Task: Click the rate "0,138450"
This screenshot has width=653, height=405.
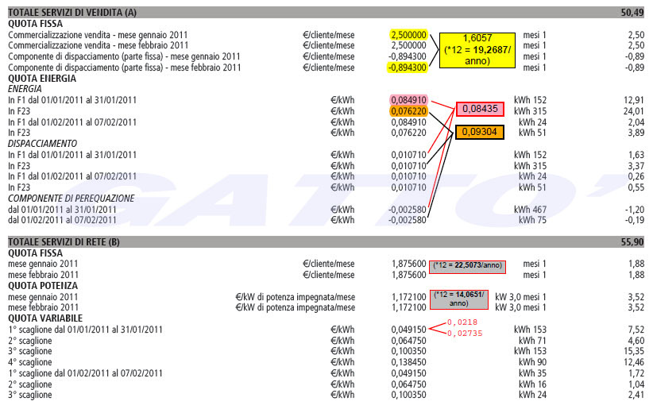Action: coord(408,362)
